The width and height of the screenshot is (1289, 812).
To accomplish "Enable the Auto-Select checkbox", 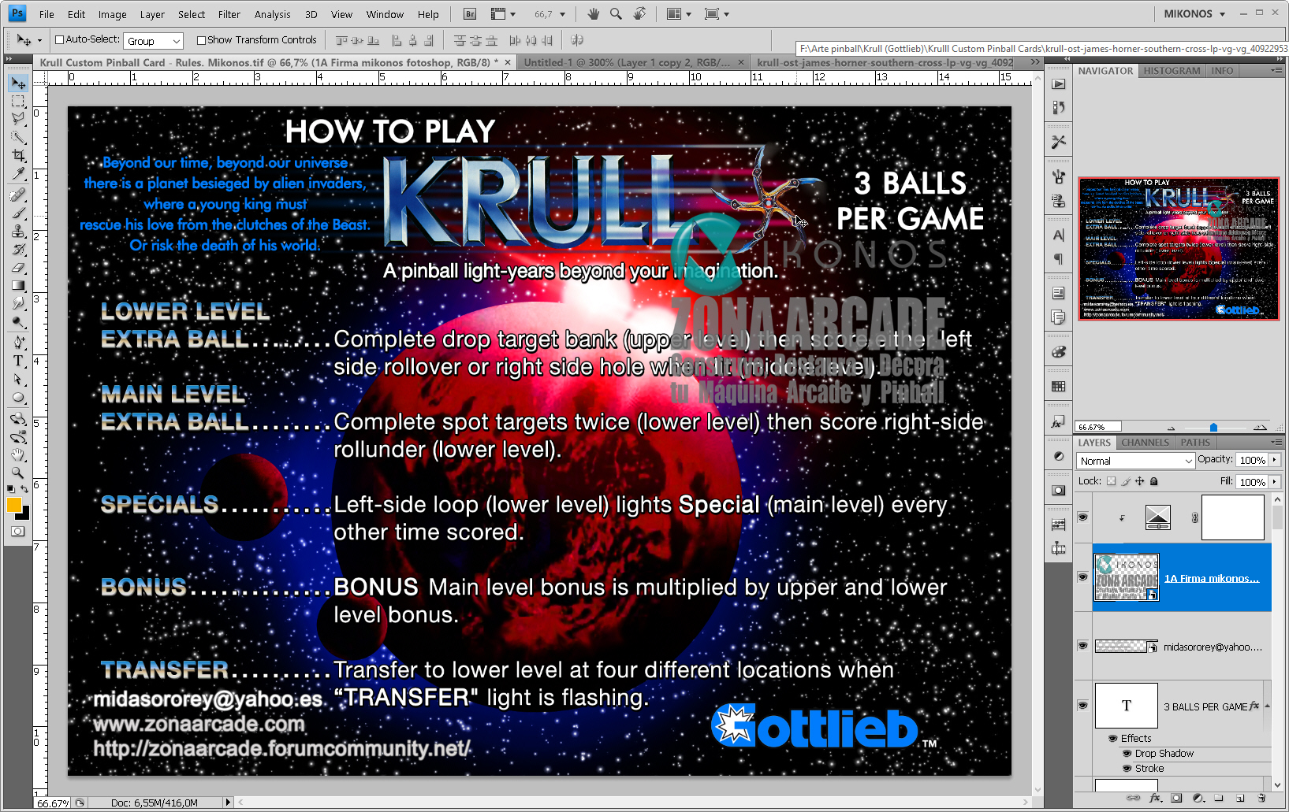I will [59, 40].
